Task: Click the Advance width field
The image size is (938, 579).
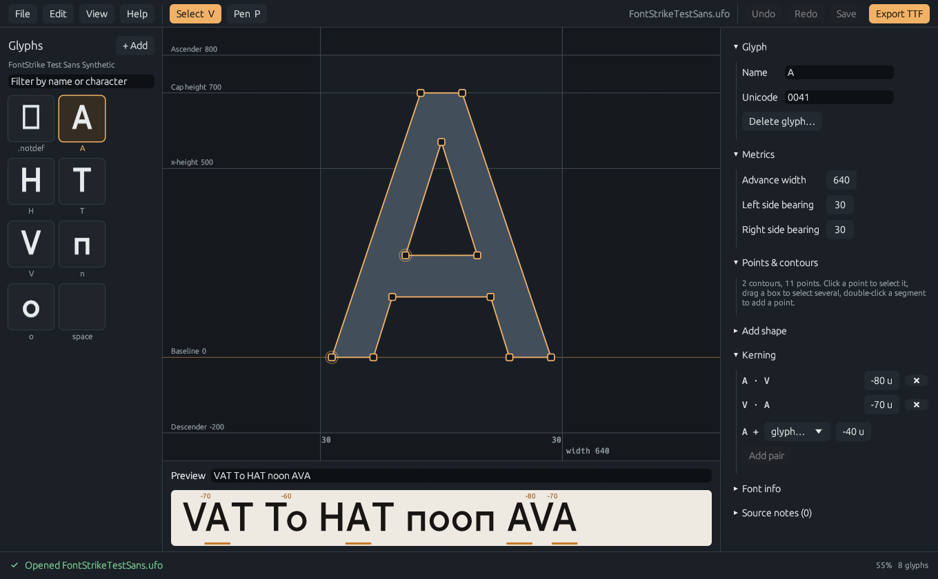Action: (841, 180)
